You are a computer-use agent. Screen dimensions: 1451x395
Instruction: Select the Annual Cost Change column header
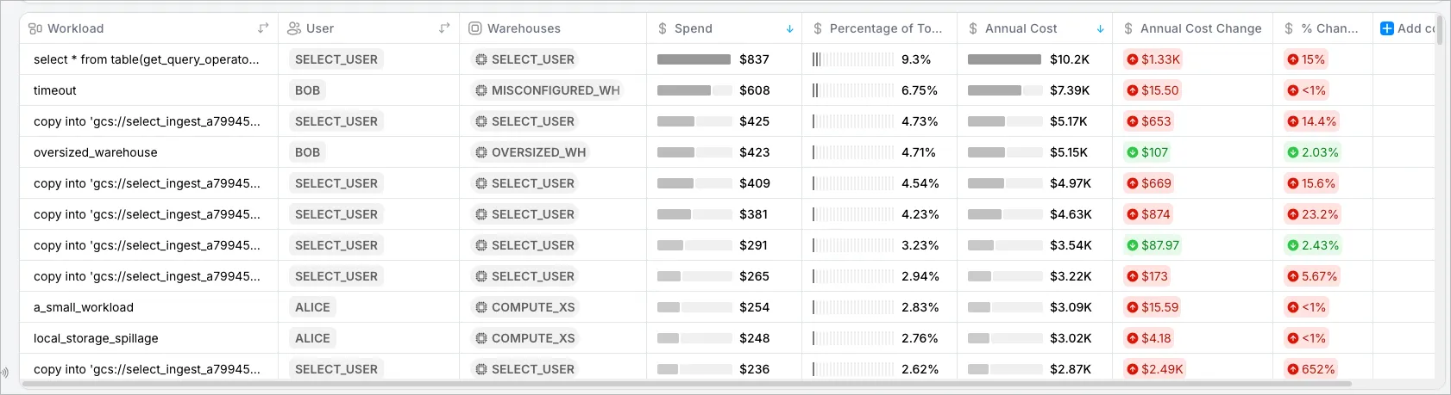coord(1200,28)
